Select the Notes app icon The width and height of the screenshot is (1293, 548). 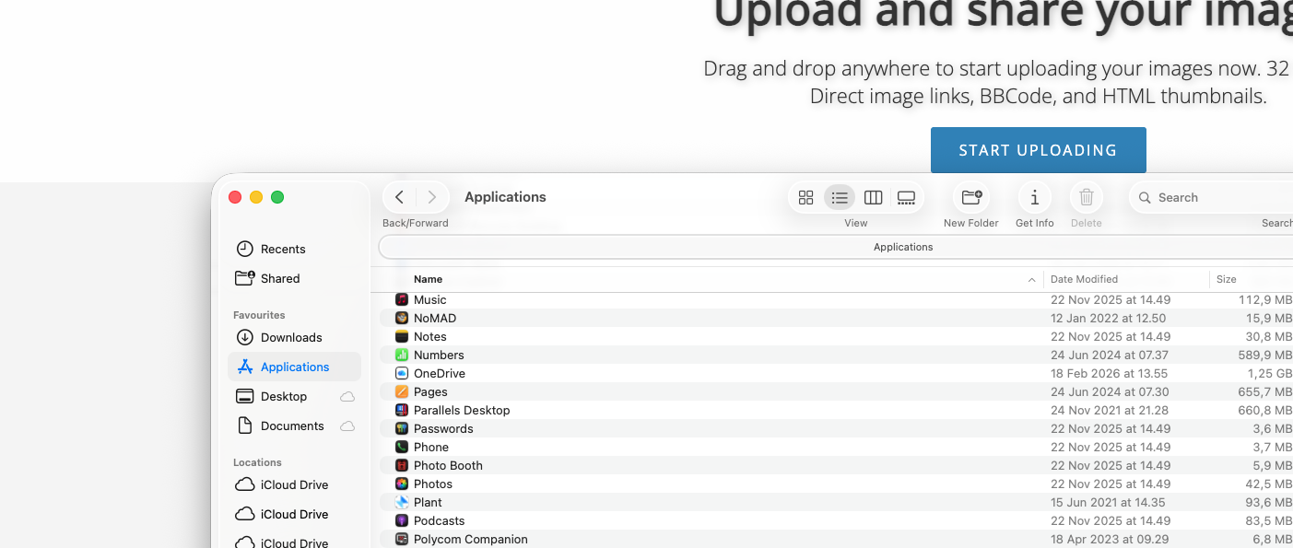(402, 336)
